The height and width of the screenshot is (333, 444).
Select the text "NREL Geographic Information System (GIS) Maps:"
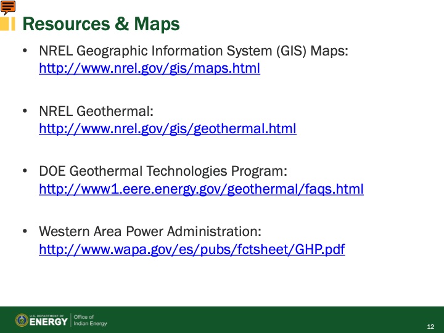(194, 51)
